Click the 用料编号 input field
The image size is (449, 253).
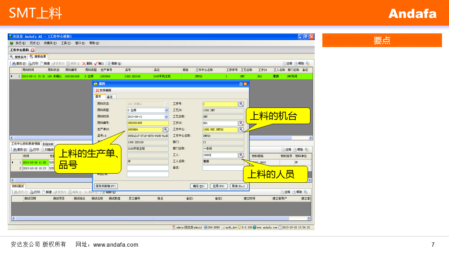[147, 123]
